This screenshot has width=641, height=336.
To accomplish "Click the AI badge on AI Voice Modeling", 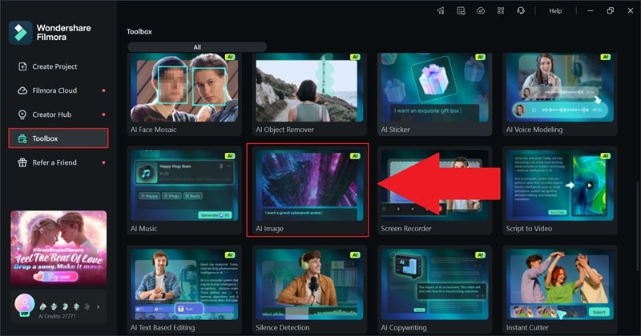I will click(606, 57).
